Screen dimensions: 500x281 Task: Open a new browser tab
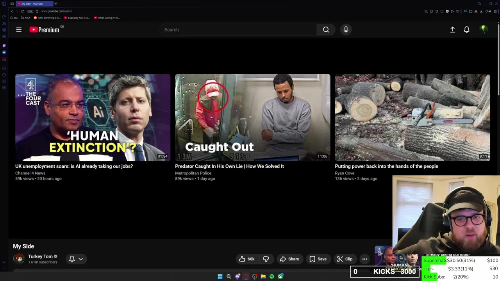55,4
